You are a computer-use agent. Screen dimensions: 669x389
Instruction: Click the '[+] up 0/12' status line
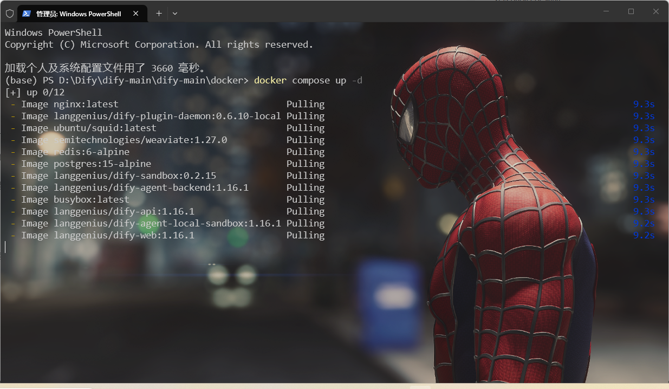(x=35, y=92)
